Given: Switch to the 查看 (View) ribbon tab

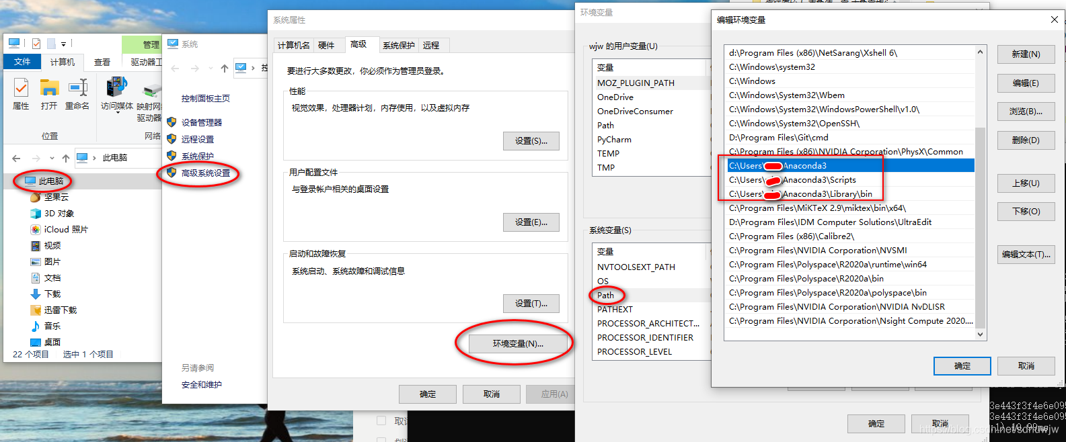Looking at the screenshot, I should (x=102, y=62).
